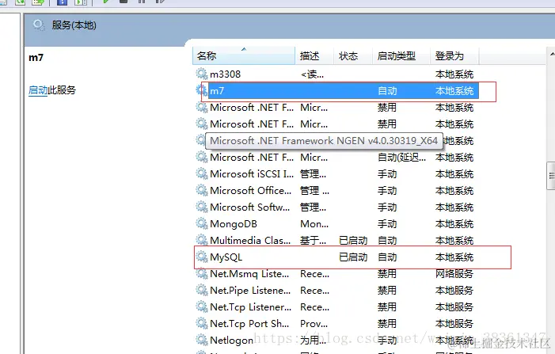This screenshot has height=354, width=555.
Task: Click the 服务(本地) header icon
Action: coord(39,25)
